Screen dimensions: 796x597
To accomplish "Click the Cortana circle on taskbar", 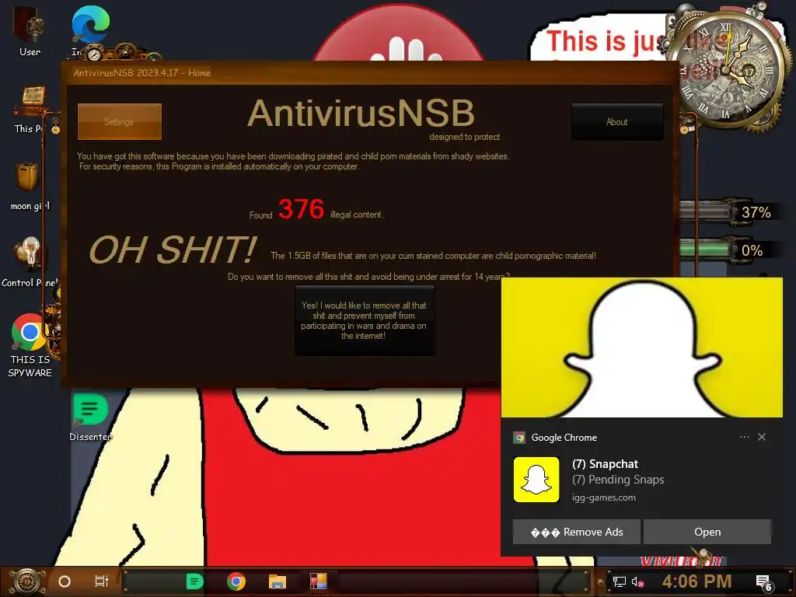I will 65,581.
